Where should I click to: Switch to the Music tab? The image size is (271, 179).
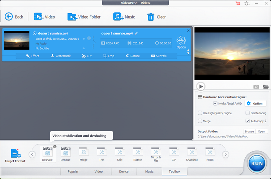tap(149, 171)
